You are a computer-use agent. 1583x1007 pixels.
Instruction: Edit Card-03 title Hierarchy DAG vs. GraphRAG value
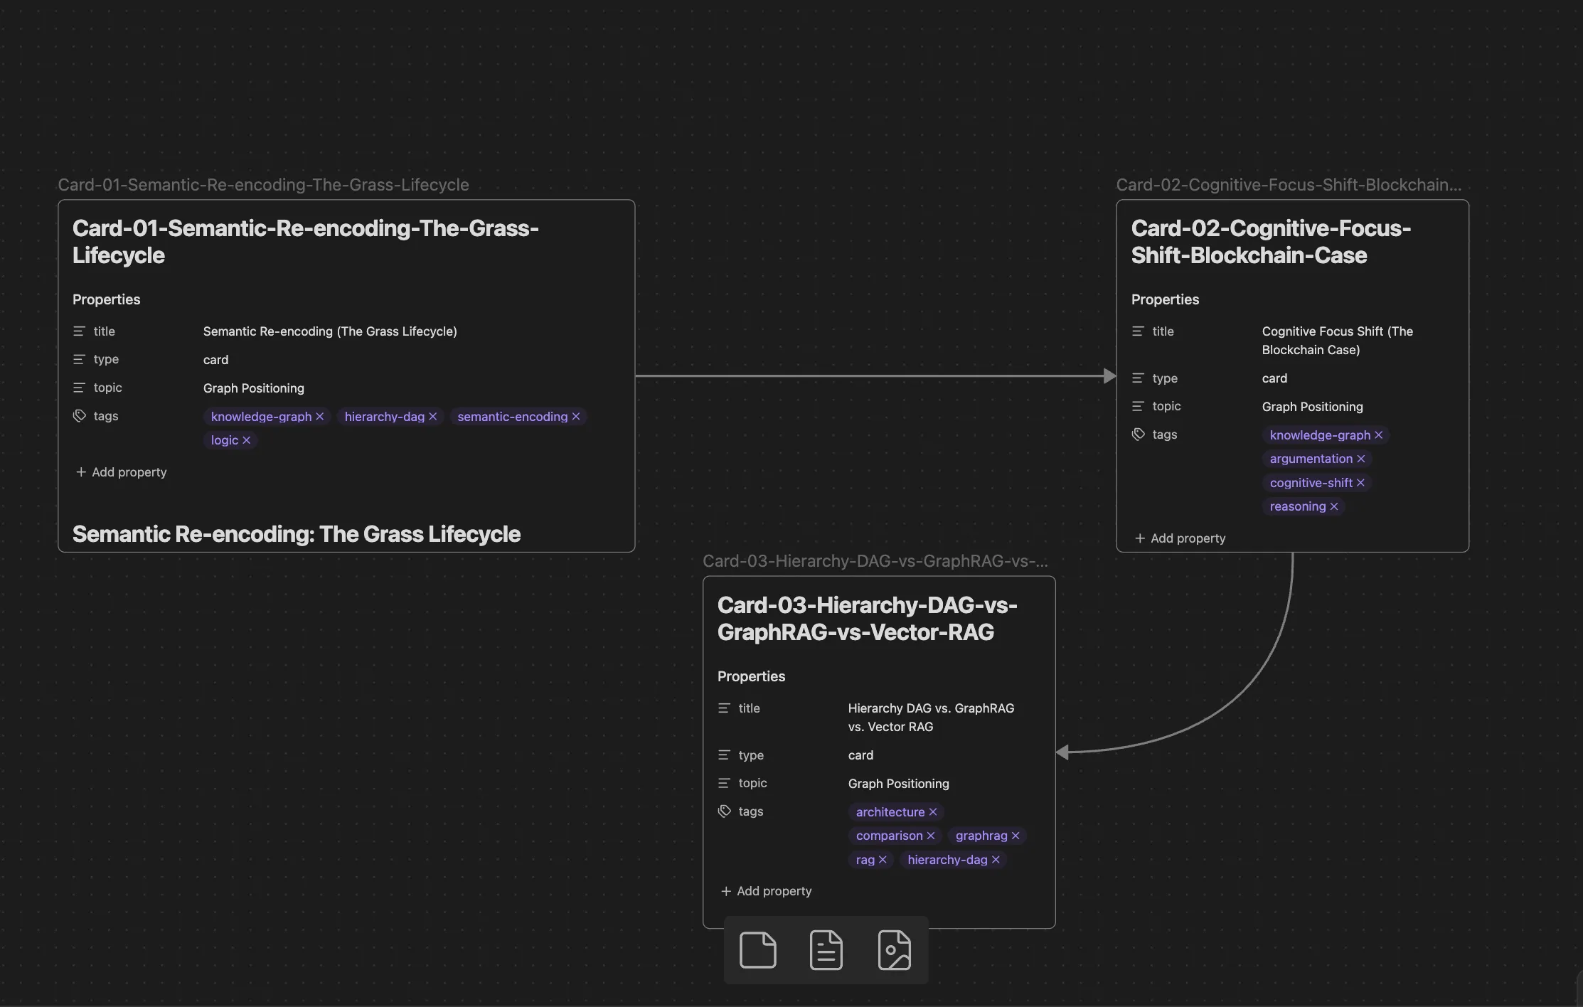pos(931,718)
